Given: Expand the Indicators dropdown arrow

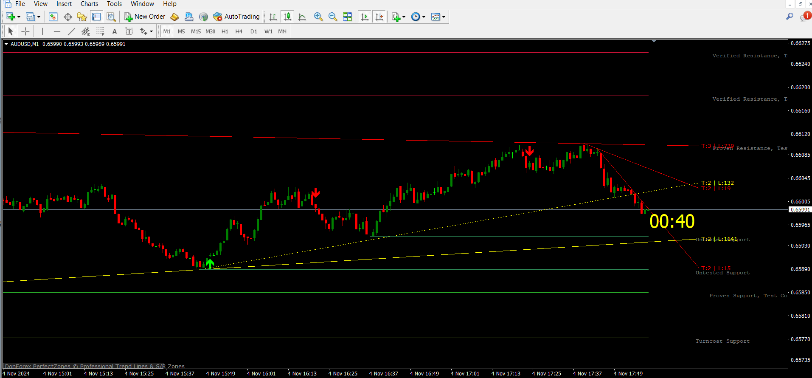Looking at the screenshot, I should (404, 17).
